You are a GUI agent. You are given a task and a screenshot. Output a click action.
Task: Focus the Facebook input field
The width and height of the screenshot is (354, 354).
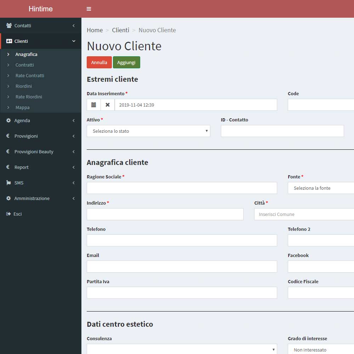(x=321, y=267)
